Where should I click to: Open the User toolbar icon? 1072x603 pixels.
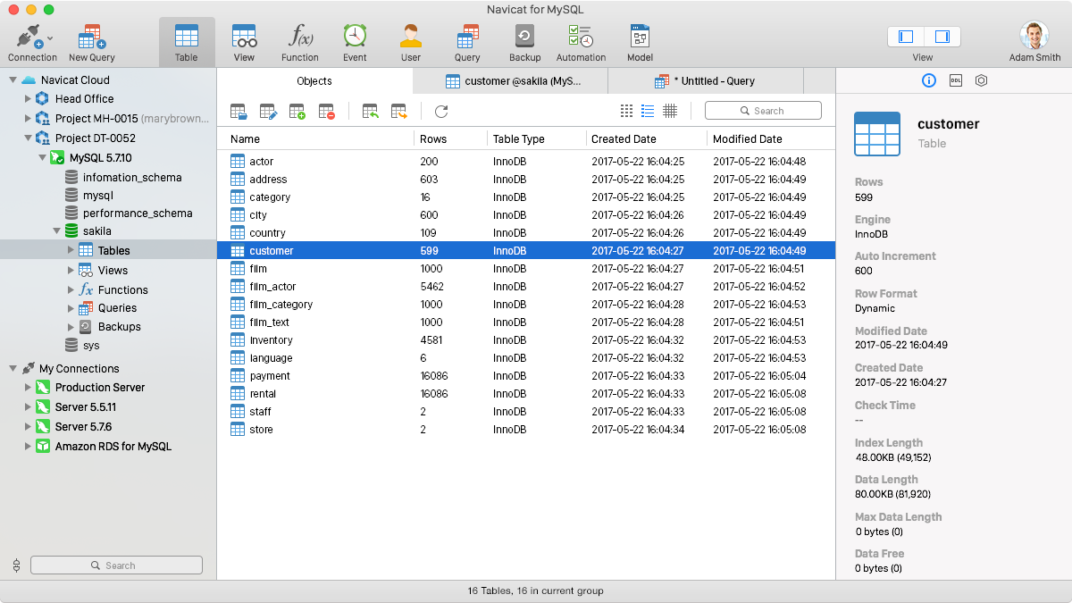coord(411,42)
